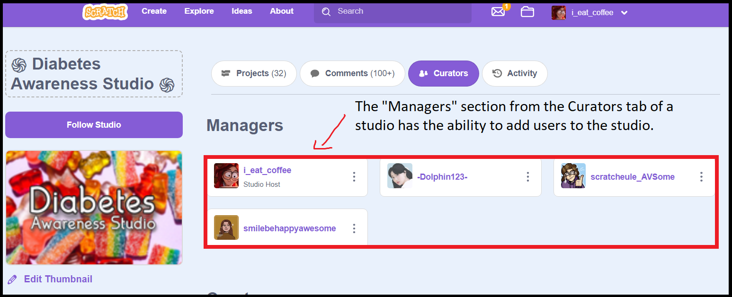Click the search magnifier icon
732x297 pixels.
coord(326,12)
